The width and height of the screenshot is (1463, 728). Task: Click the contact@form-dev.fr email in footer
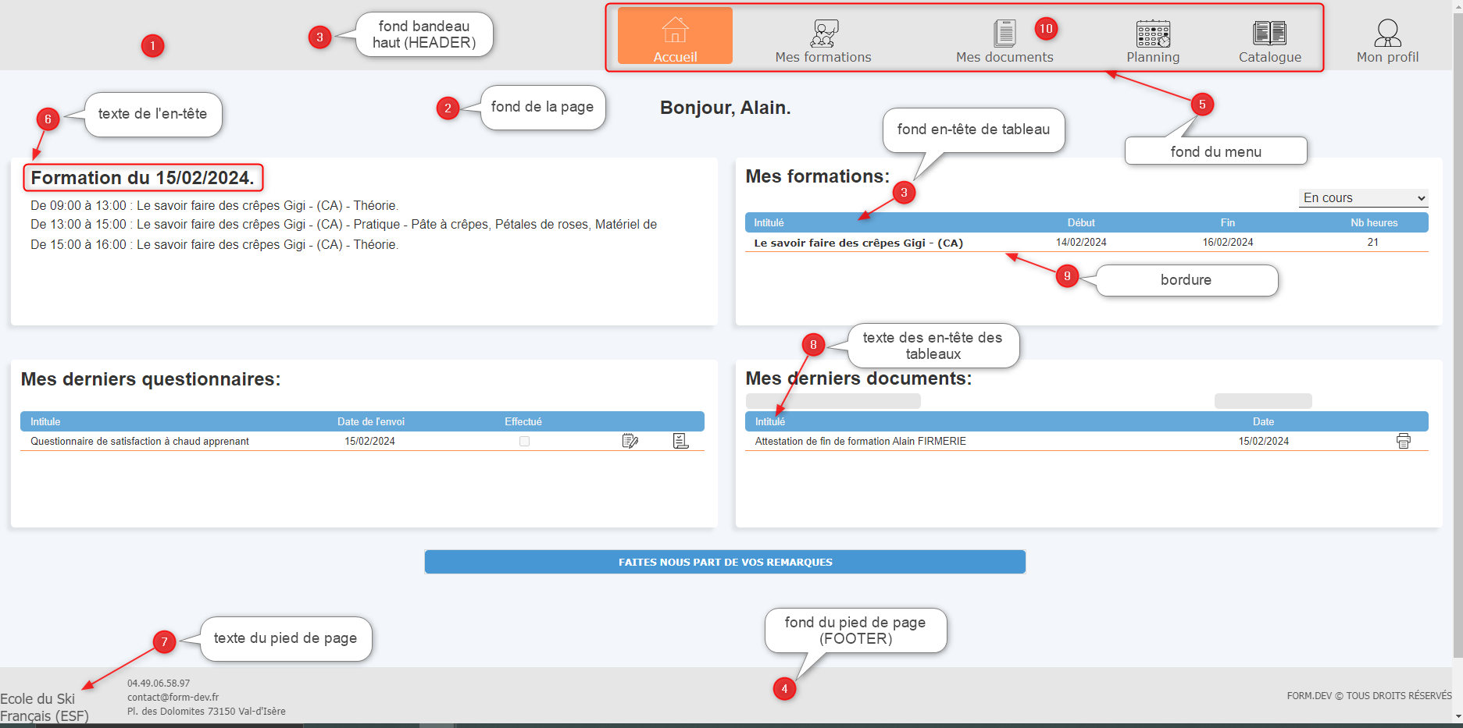click(173, 697)
